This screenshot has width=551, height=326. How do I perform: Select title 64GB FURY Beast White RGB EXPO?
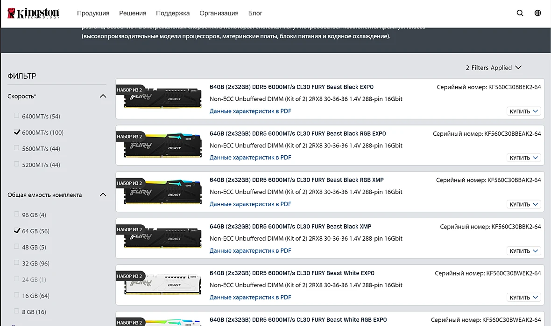(298, 319)
